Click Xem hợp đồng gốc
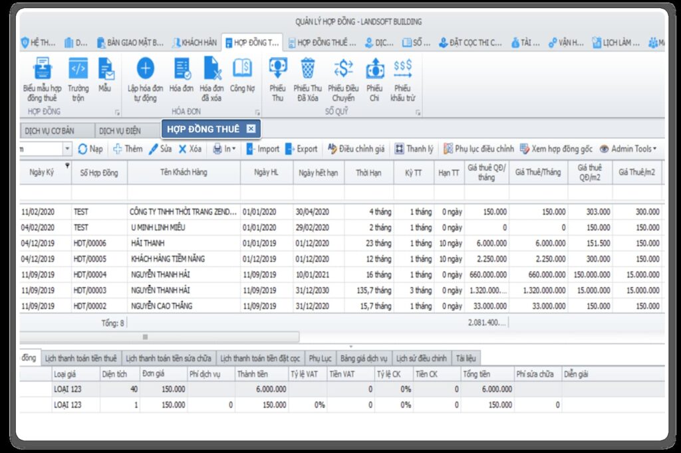 coord(556,149)
